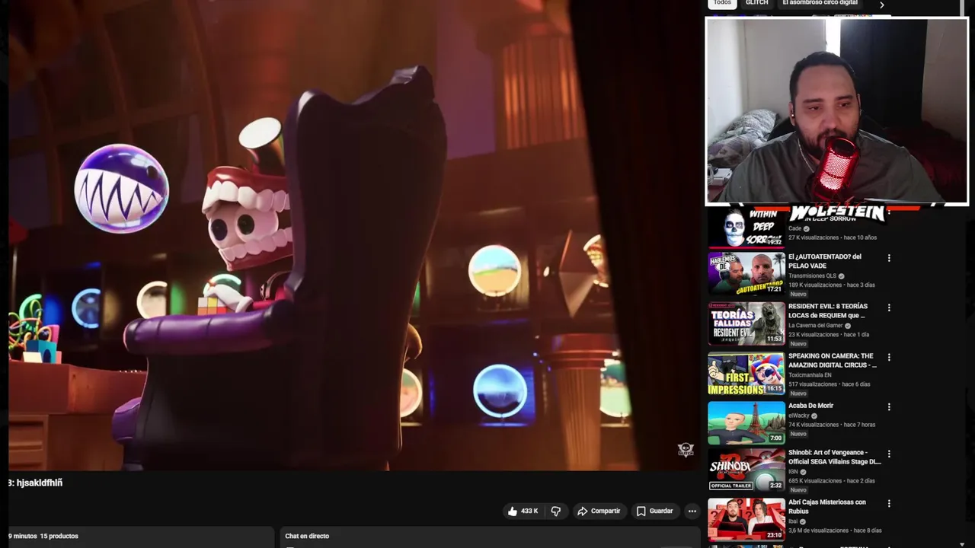Open more actions menu beside Guardar
Viewport: 975px width, 548px height.
click(692, 511)
